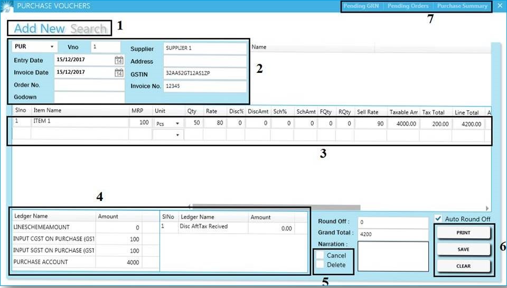Click the Qty cell showing 50
Screen dimensions: 507x288
click(x=194, y=123)
